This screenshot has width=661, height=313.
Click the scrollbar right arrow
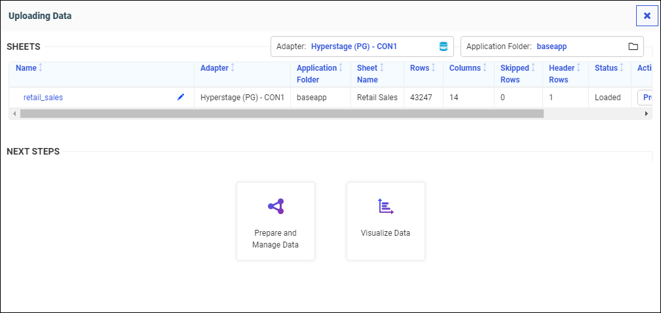point(647,113)
